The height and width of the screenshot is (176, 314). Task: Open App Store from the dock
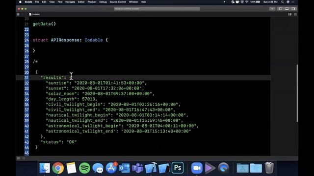111,168
